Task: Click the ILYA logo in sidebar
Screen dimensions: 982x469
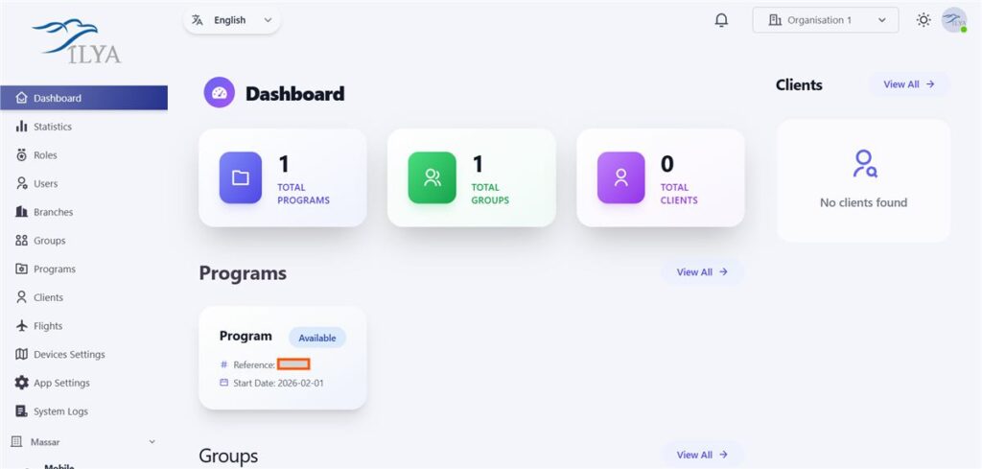Action: tap(77, 41)
